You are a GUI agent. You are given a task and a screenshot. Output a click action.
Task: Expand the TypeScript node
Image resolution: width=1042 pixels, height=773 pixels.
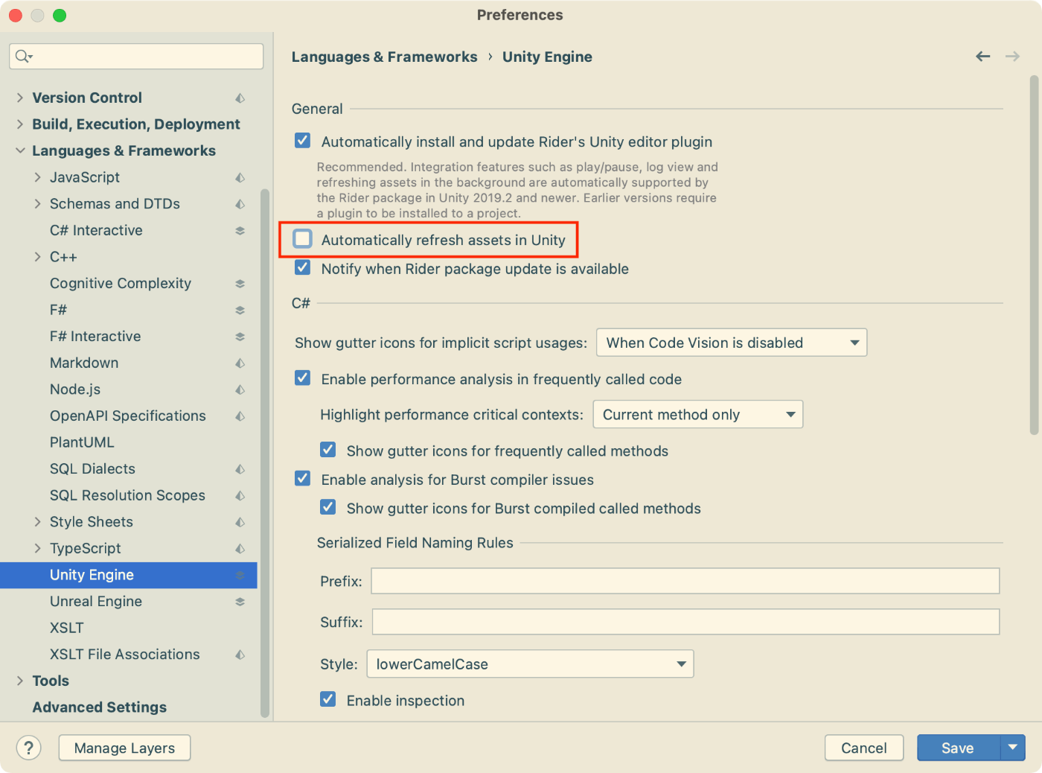point(37,549)
